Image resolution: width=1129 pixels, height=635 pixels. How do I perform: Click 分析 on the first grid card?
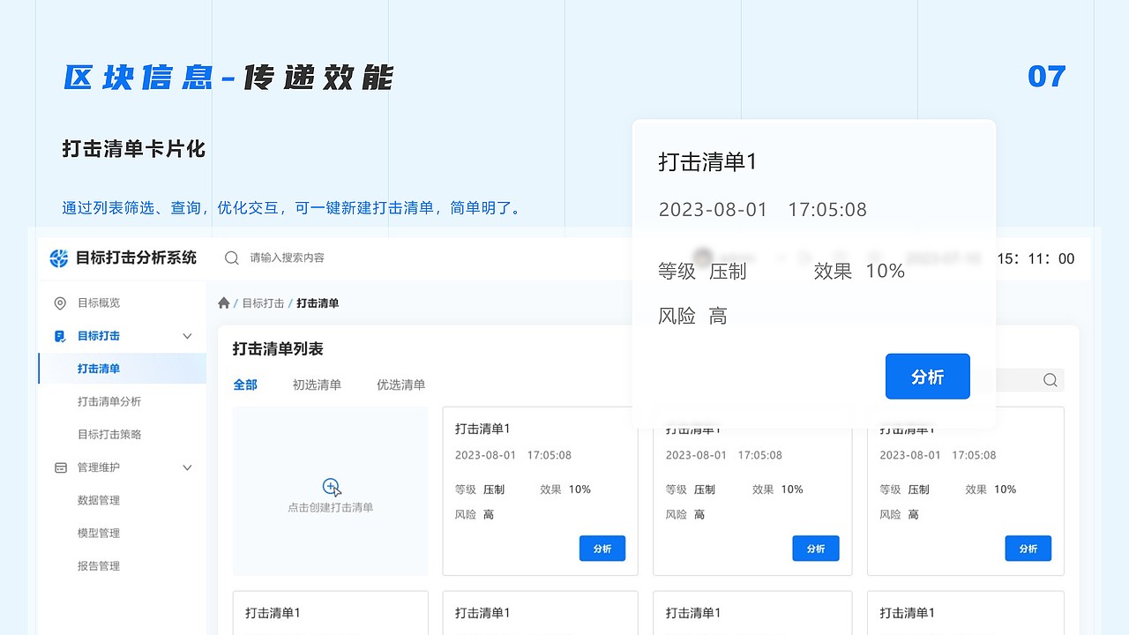click(x=602, y=548)
